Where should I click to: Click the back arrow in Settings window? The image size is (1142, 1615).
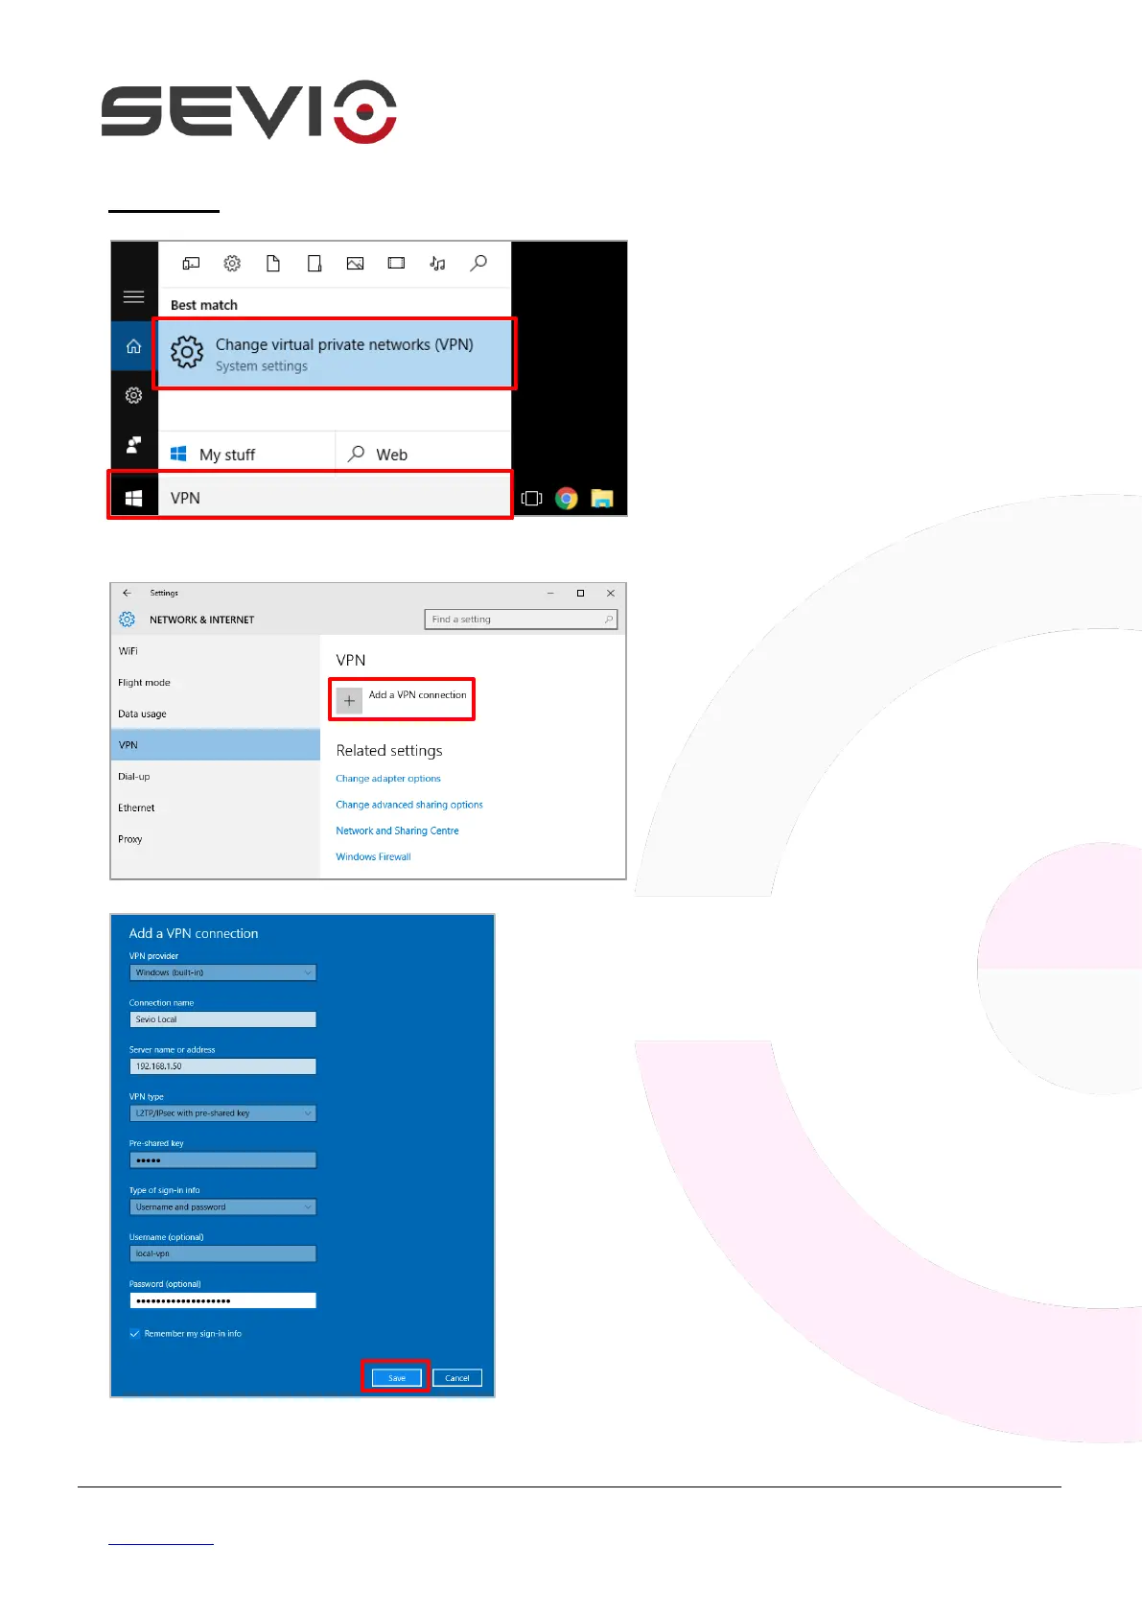tap(127, 593)
